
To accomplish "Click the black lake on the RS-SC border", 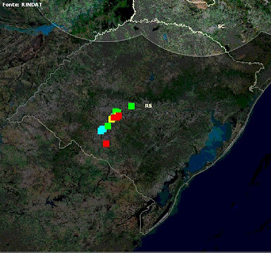I will 156,29.
